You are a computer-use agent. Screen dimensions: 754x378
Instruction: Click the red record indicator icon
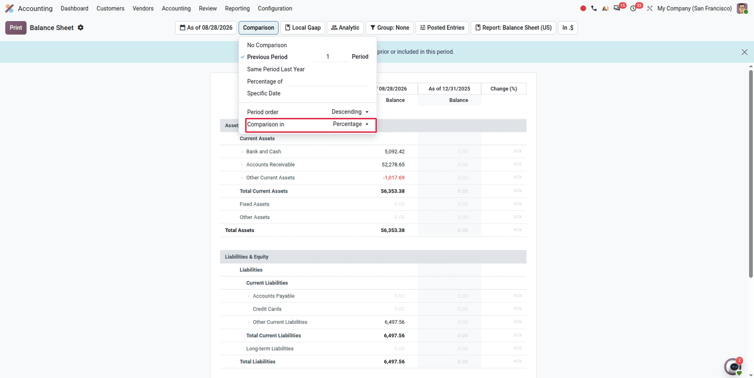point(583,8)
